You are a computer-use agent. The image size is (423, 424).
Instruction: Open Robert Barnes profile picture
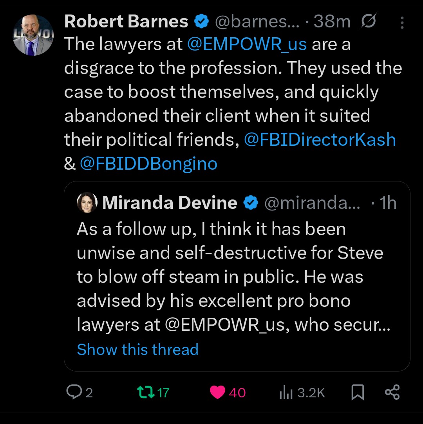[33, 35]
